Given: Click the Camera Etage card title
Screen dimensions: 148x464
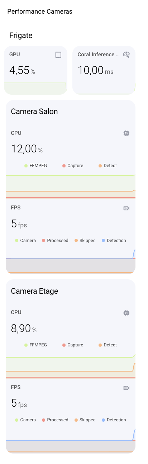Looking at the screenshot, I should click(34, 291).
